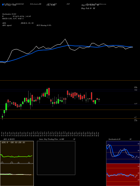Click the last green candlestick on the right

click(99, 99)
